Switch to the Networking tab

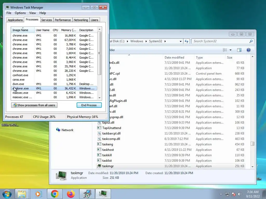point(81,20)
